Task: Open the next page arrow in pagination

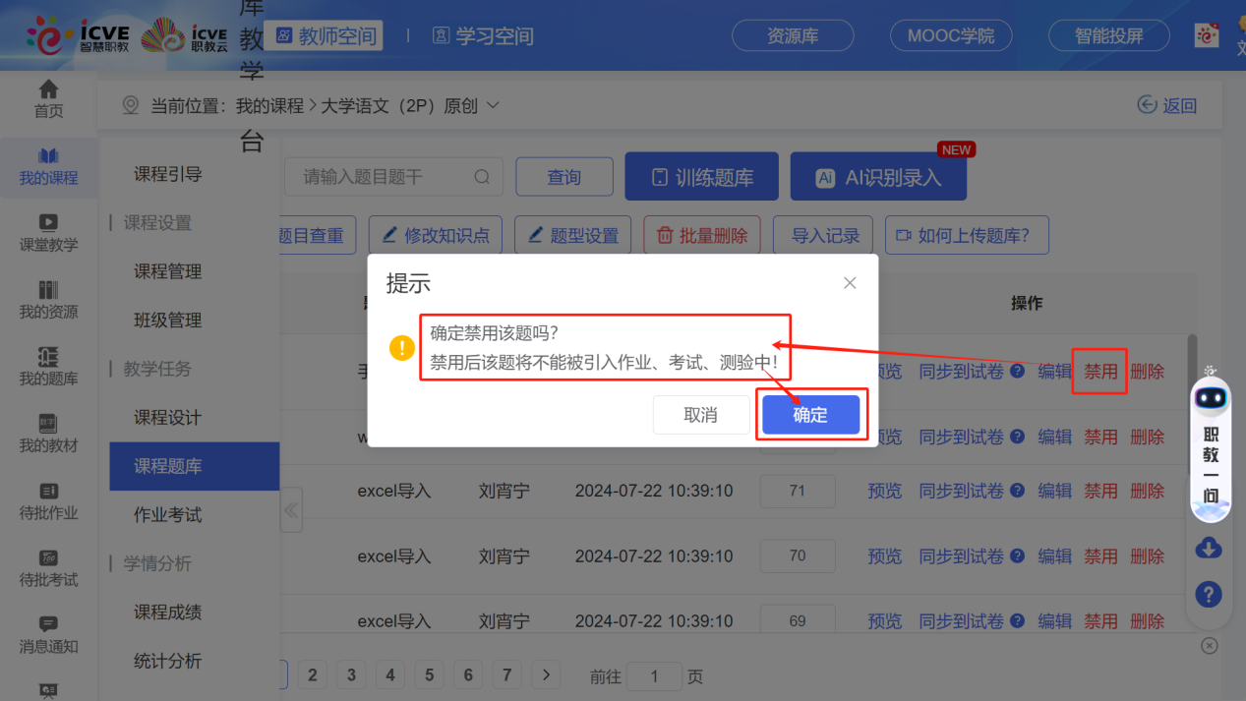Action: 546,674
